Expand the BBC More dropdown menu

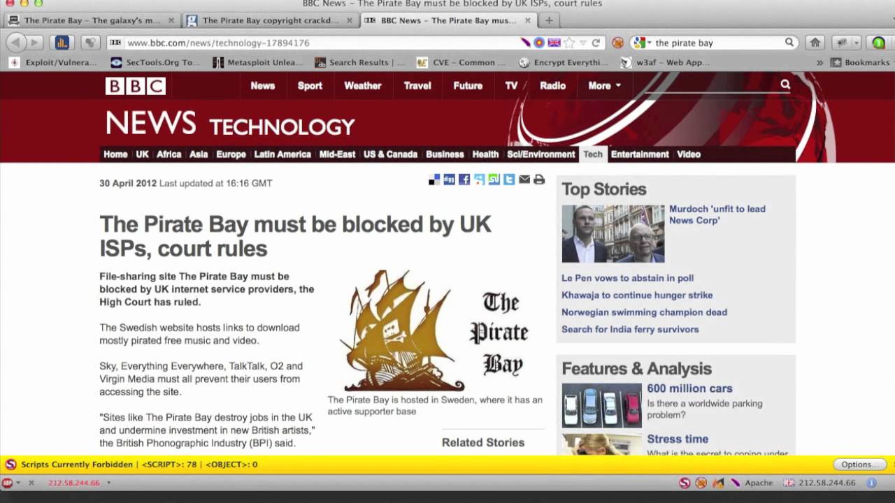(x=604, y=85)
